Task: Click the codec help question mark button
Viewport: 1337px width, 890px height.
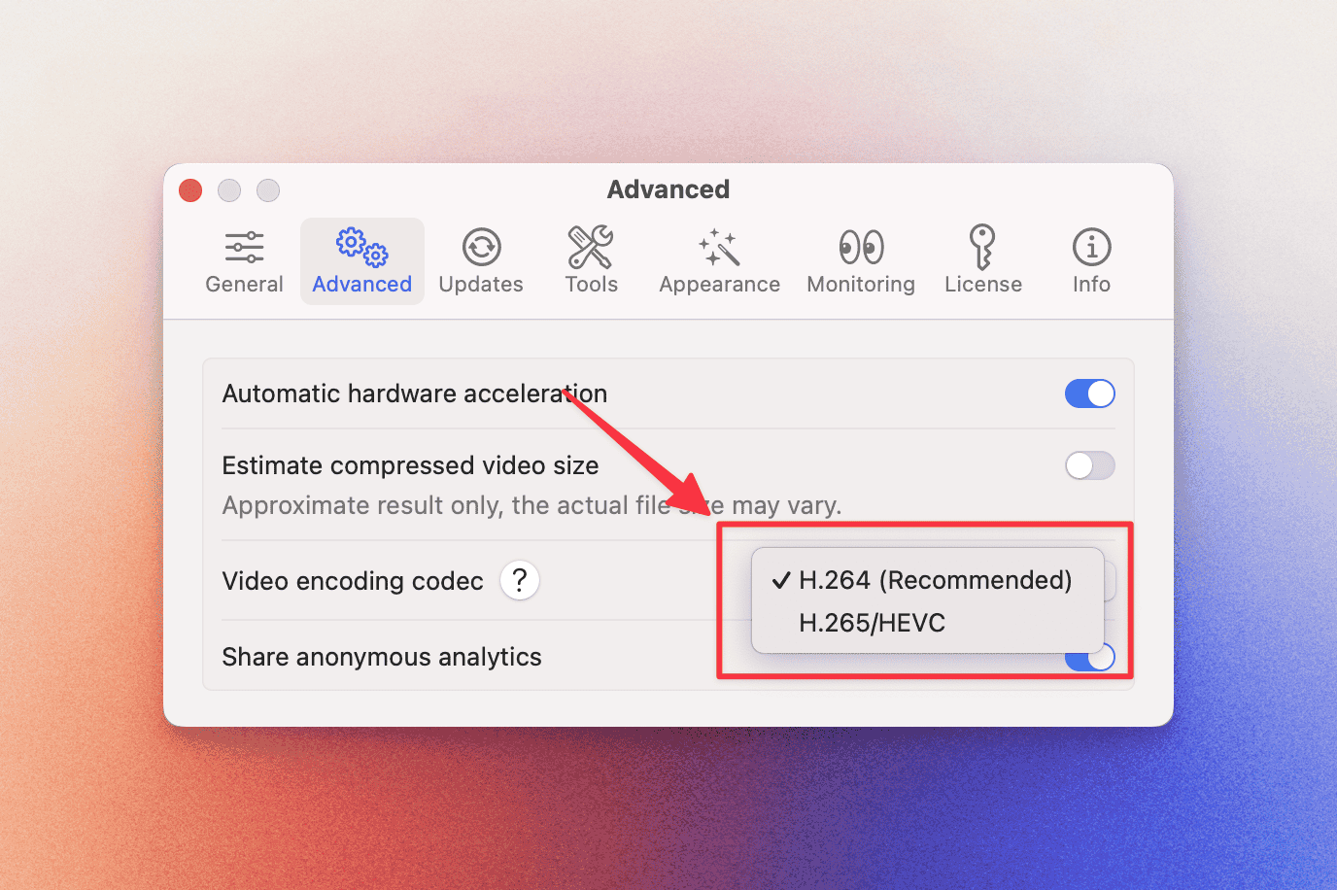Action: pyautogui.click(x=520, y=581)
